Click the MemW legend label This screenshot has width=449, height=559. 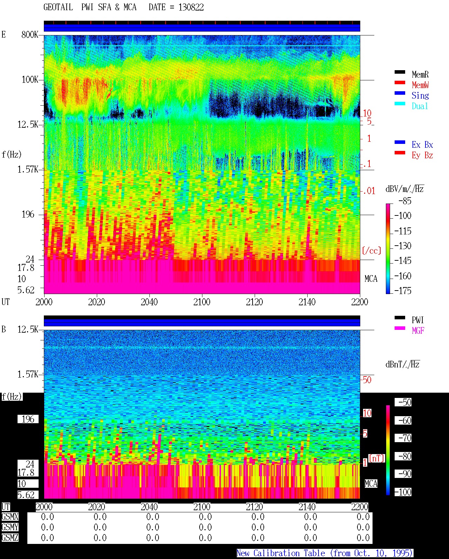pyautogui.click(x=420, y=85)
